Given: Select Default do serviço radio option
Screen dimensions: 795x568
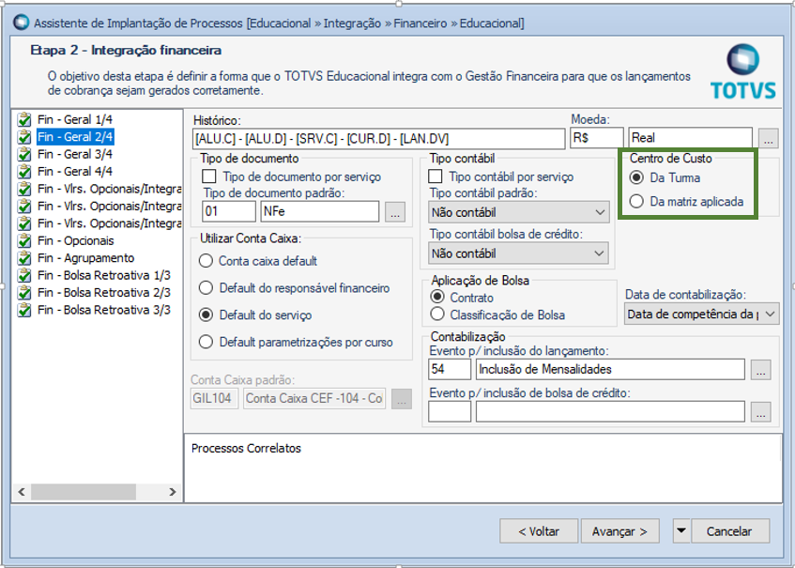Looking at the screenshot, I should coord(206,315).
